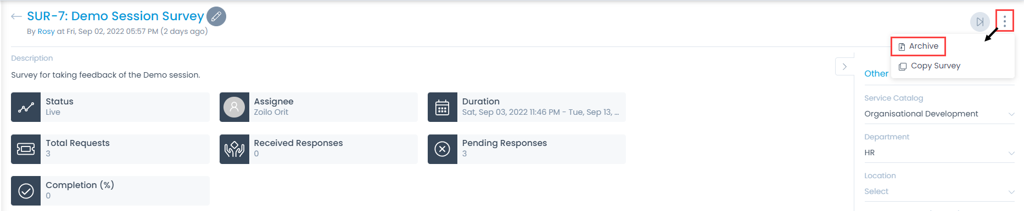Collapse the side panel chevron

[x=844, y=66]
